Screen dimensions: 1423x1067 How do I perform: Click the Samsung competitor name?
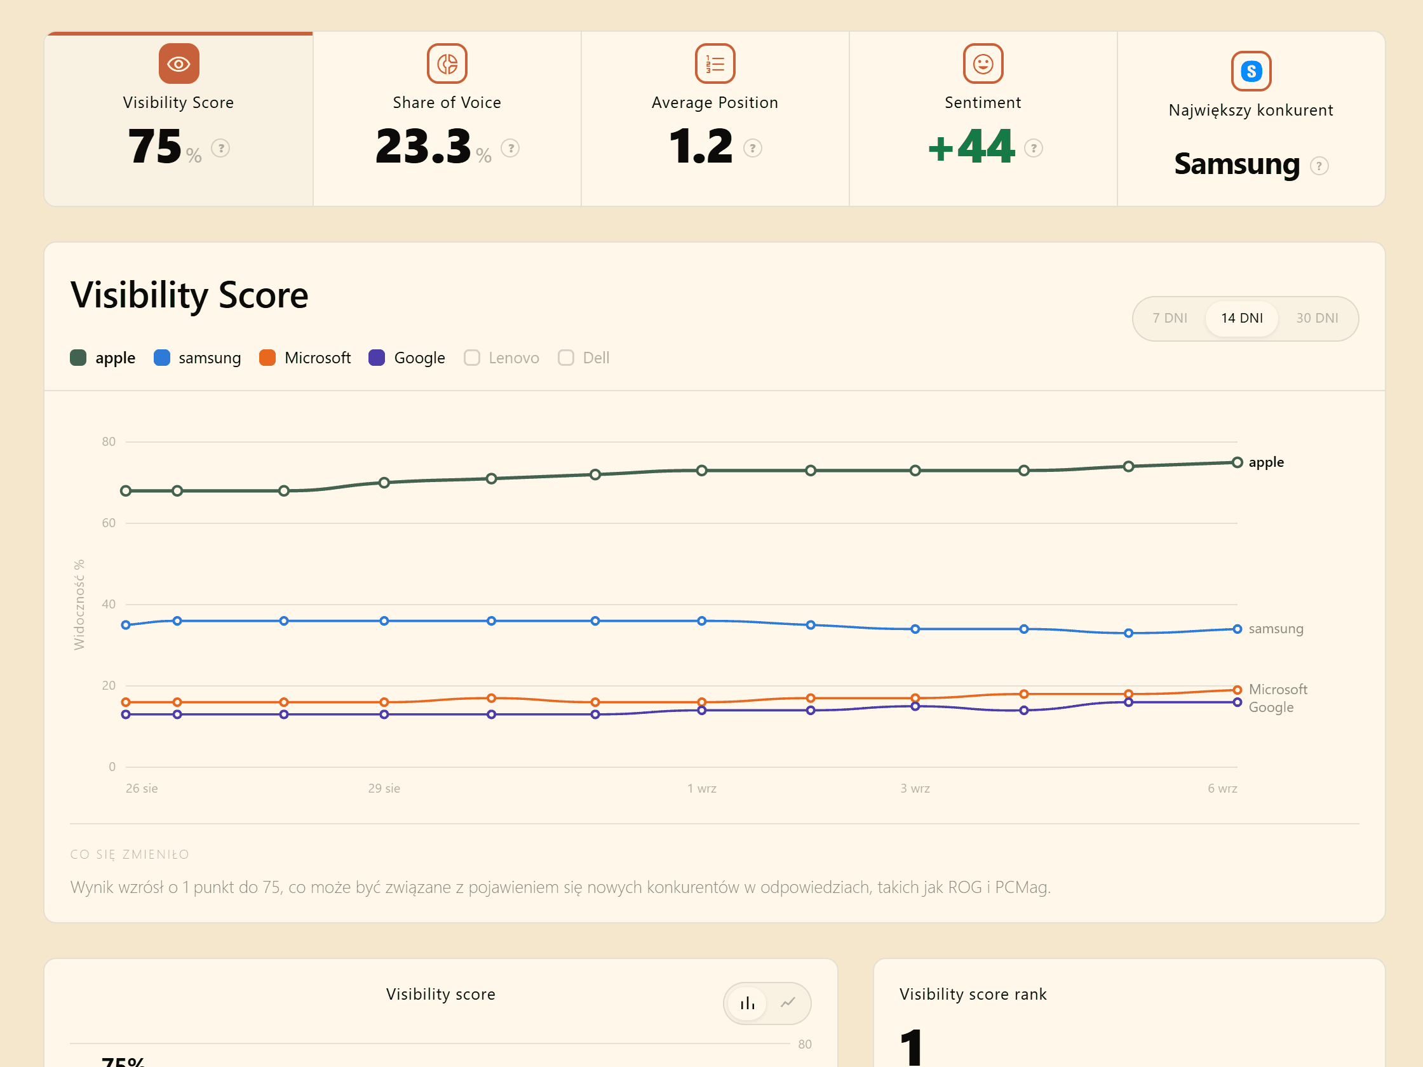[x=1236, y=164]
